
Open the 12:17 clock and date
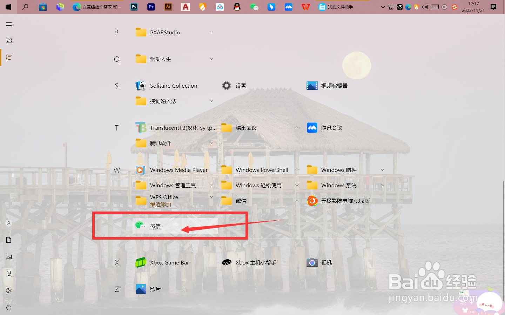click(x=473, y=7)
